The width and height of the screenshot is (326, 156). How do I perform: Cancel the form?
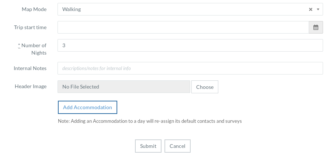[177, 146]
